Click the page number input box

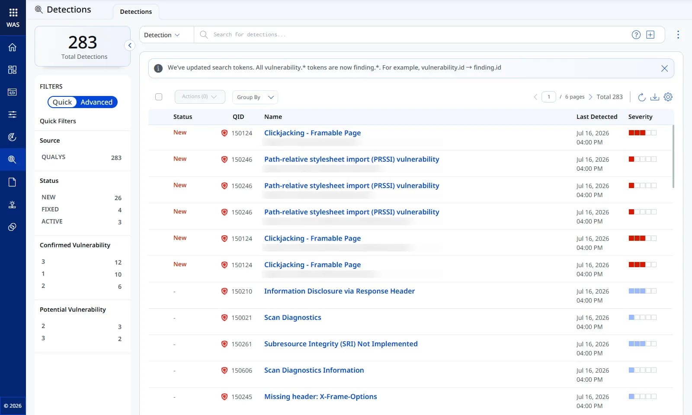tap(549, 97)
